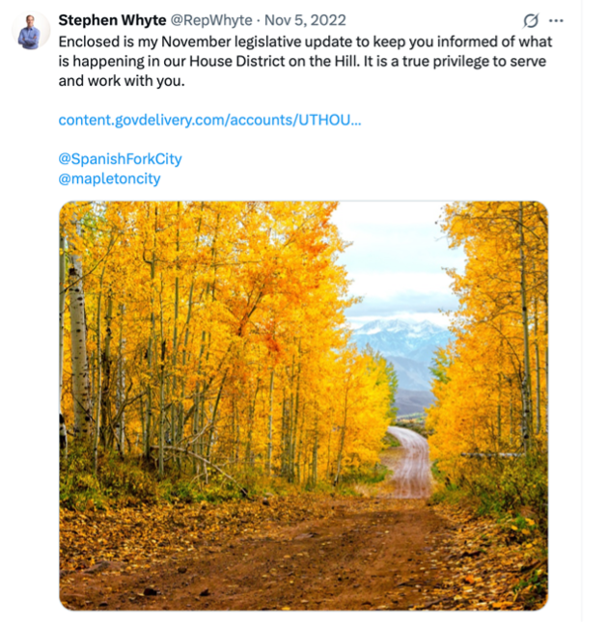This screenshot has height=624, width=607.
Task: Click "and work with you." text line
Action: pyautogui.click(x=122, y=81)
